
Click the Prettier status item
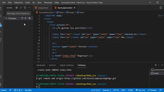tap(152, 90)
